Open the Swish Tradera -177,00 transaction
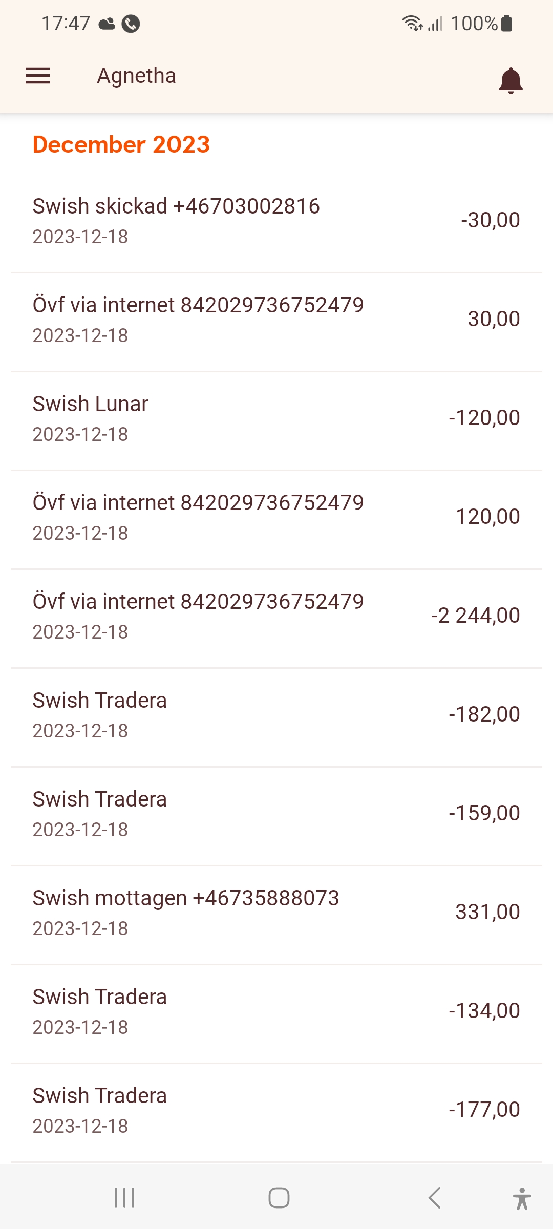 pyautogui.click(x=276, y=1110)
